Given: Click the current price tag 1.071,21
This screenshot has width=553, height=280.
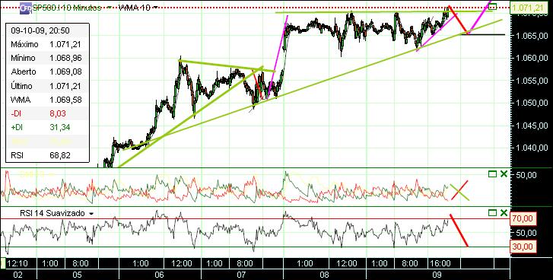Looking at the screenshot, I should tap(528, 8).
